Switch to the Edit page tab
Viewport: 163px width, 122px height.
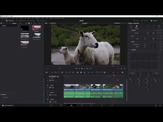pyautogui.click(x=71, y=105)
